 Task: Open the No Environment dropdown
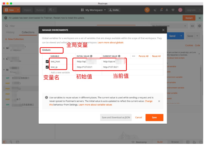(169, 26)
